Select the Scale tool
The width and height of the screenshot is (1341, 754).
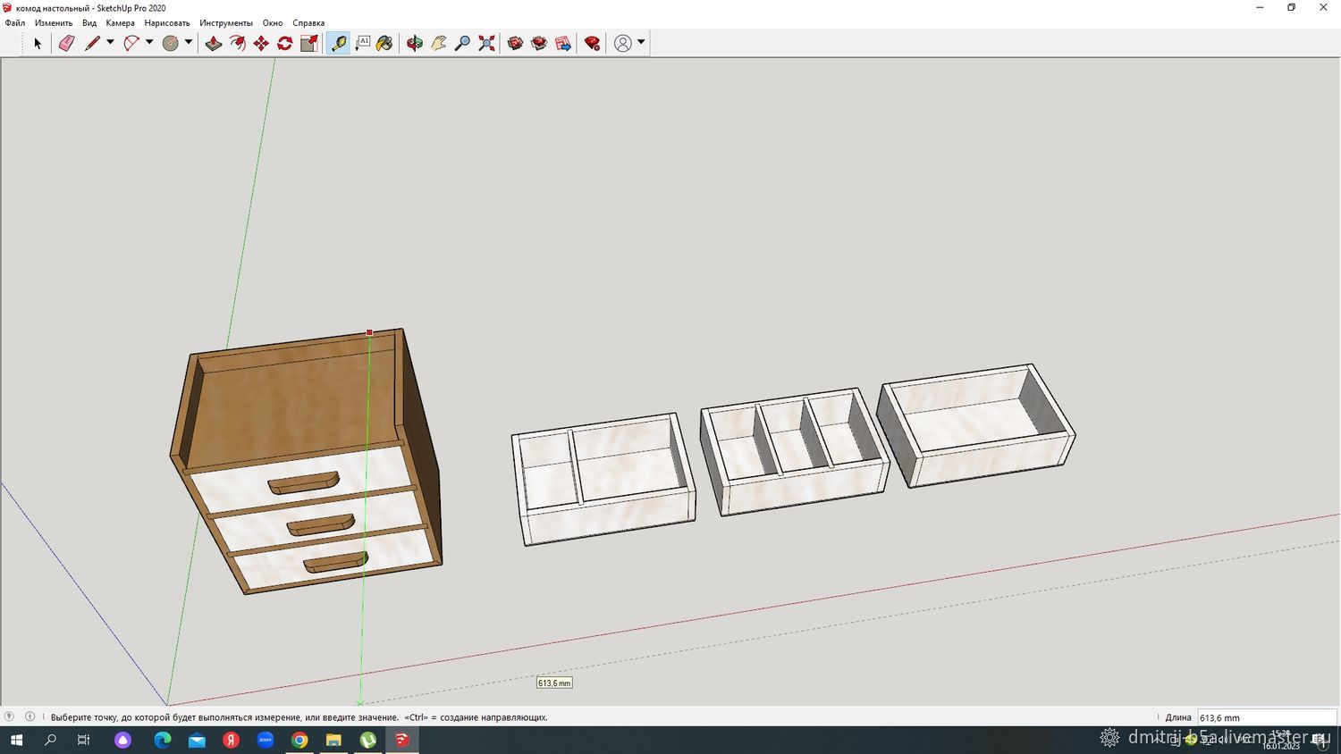pos(309,43)
